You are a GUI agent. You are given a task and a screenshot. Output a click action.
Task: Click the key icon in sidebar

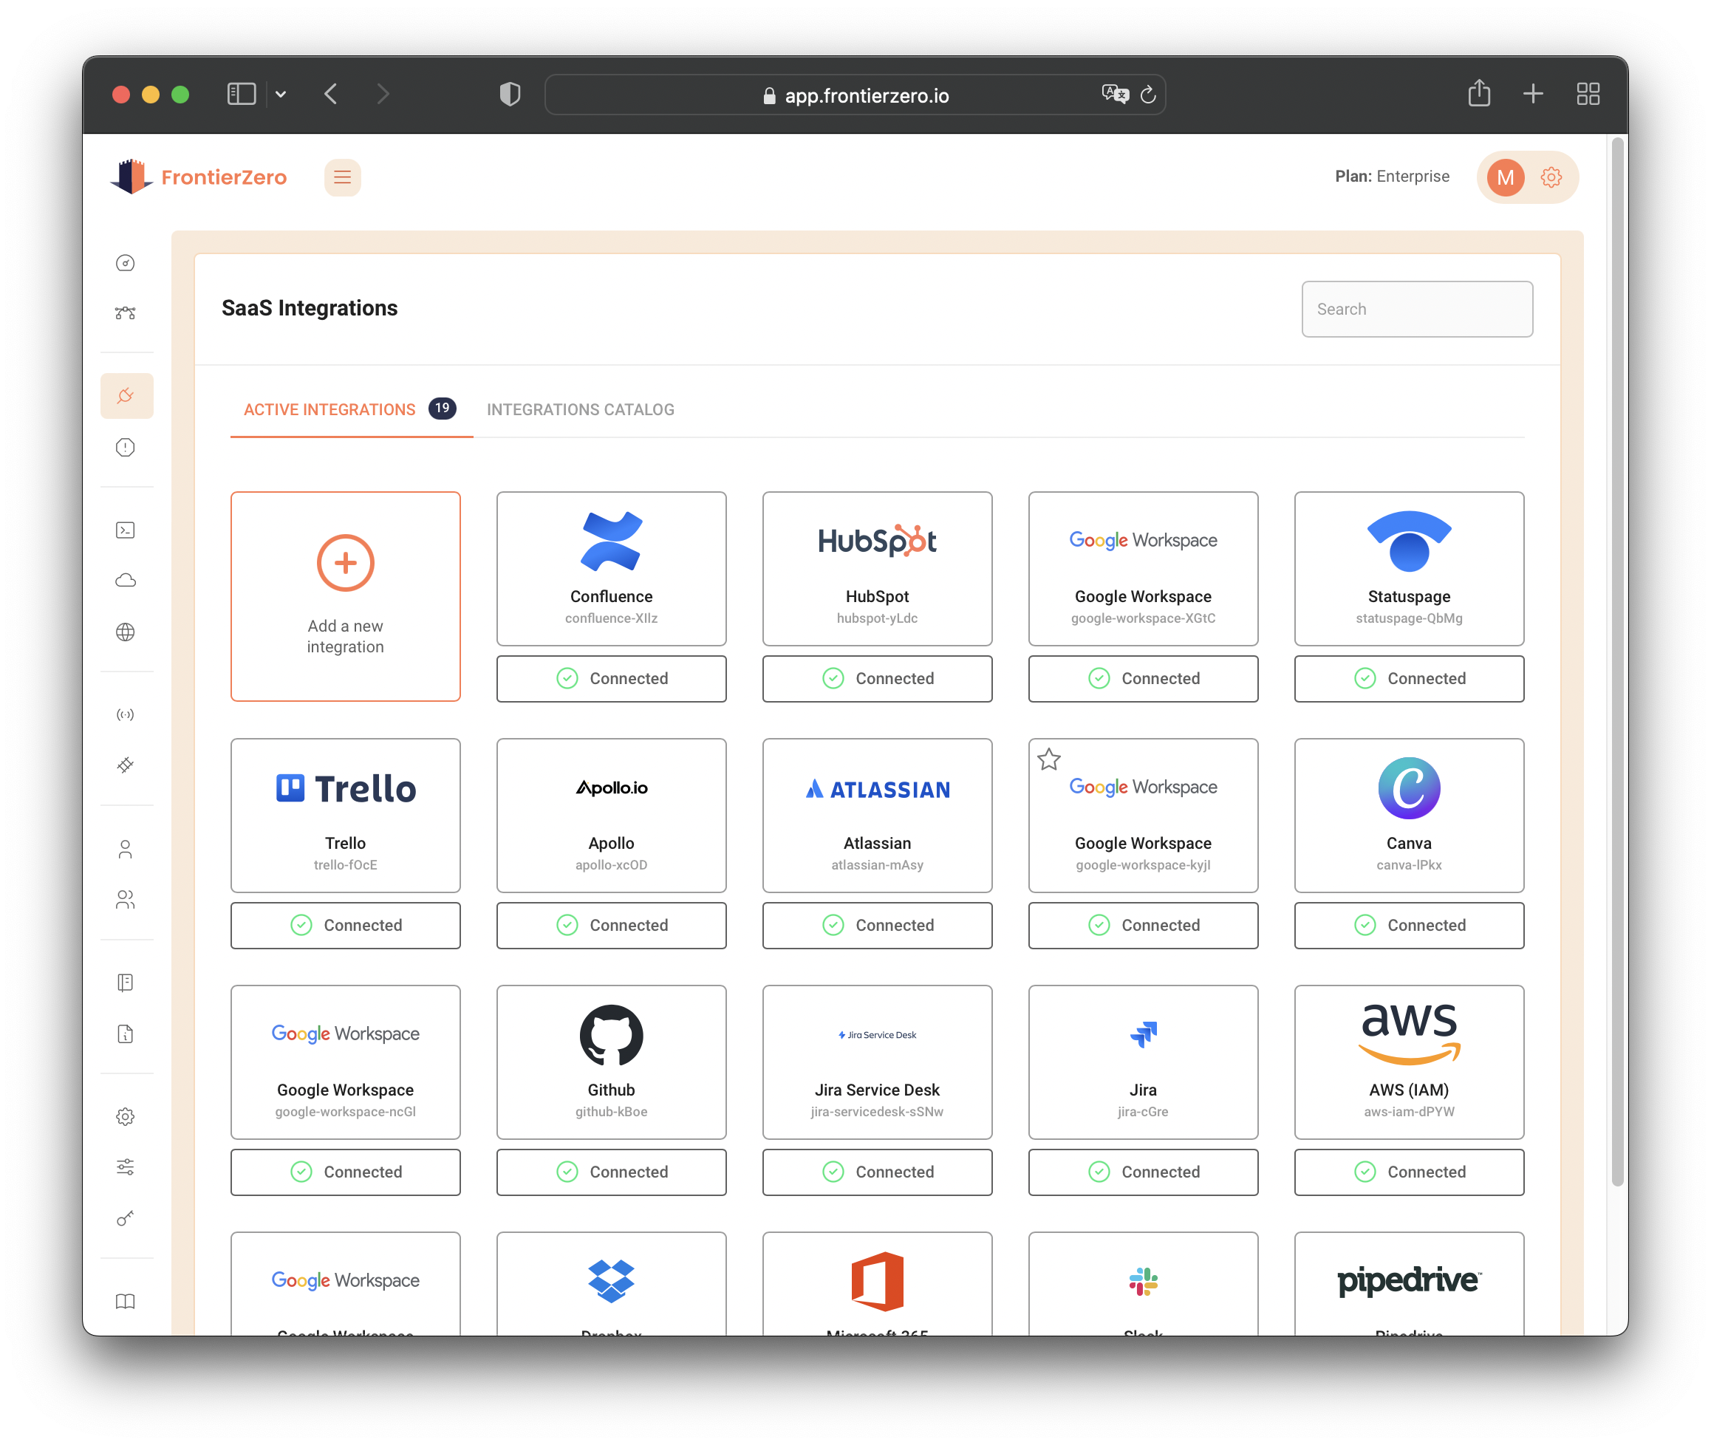click(x=126, y=1218)
